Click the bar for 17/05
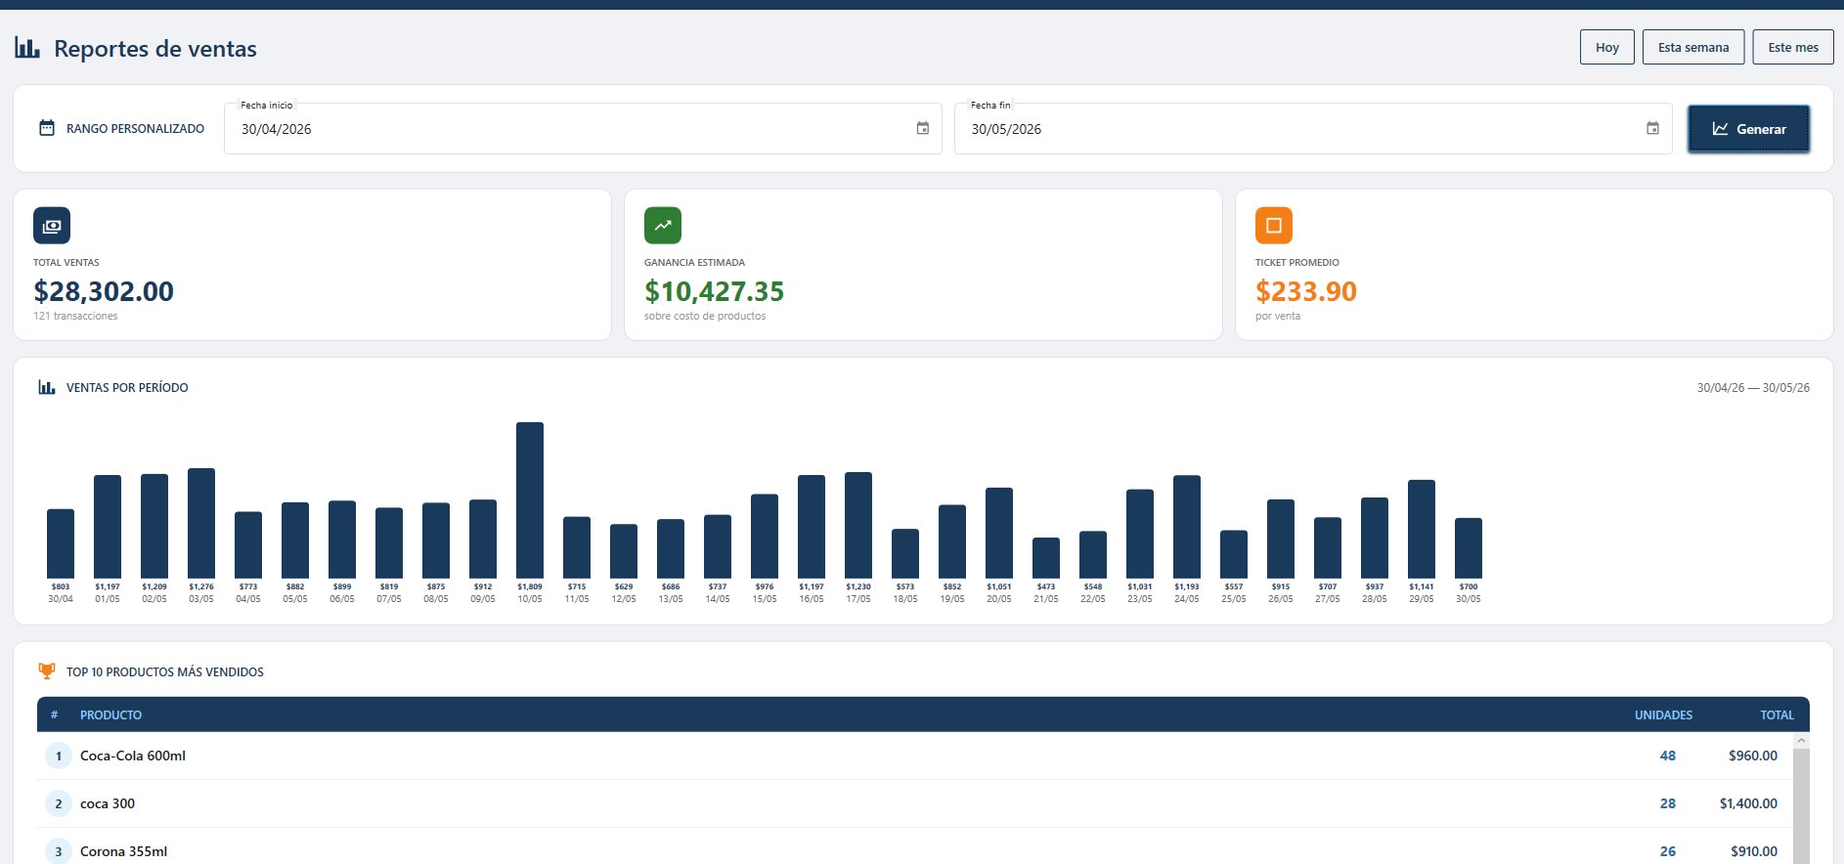The image size is (1844, 864). coord(858,525)
